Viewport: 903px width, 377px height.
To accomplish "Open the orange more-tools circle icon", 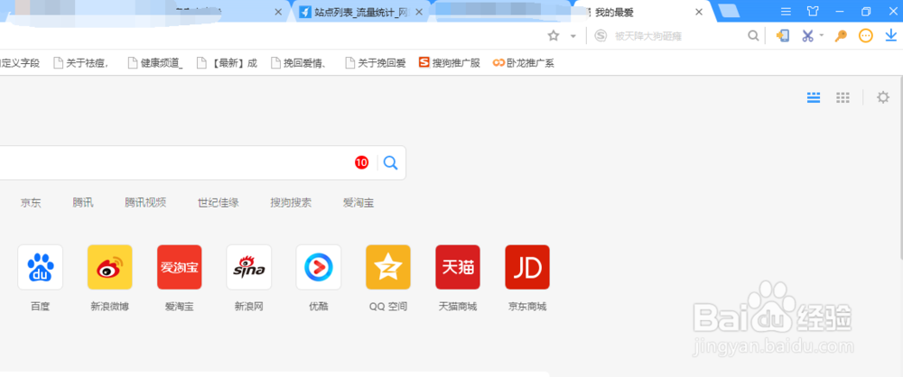I will click(866, 36).
